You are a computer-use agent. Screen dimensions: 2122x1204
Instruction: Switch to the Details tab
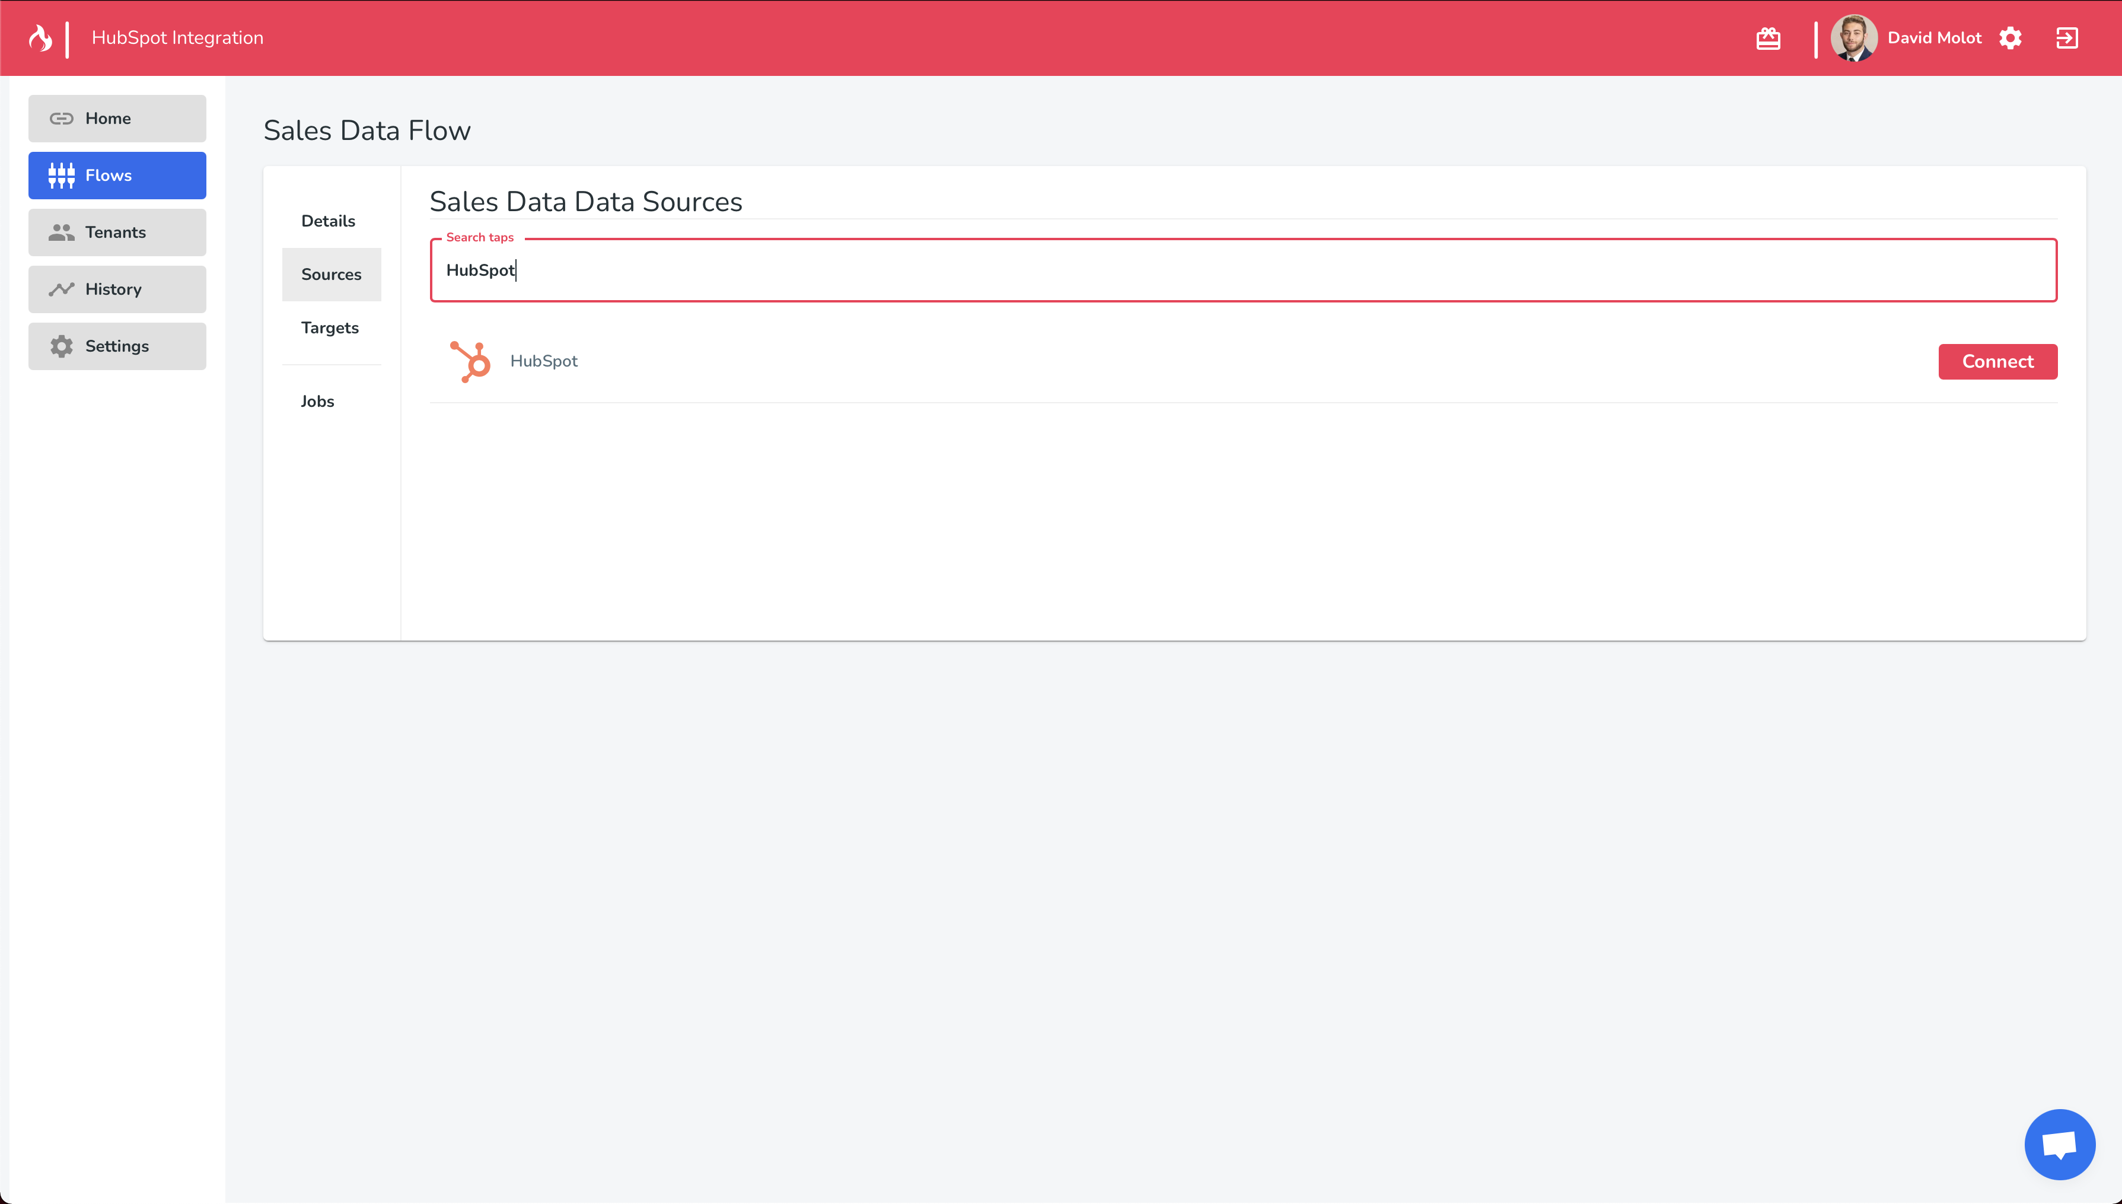(328, 221)
